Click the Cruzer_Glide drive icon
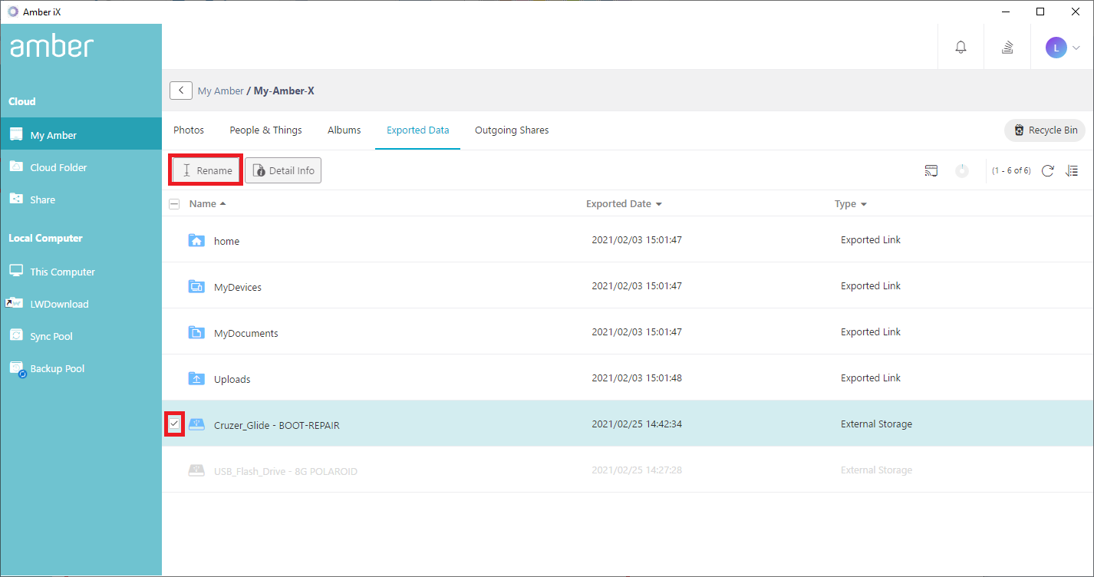1094x577 pixels. [x=196, y=424]
